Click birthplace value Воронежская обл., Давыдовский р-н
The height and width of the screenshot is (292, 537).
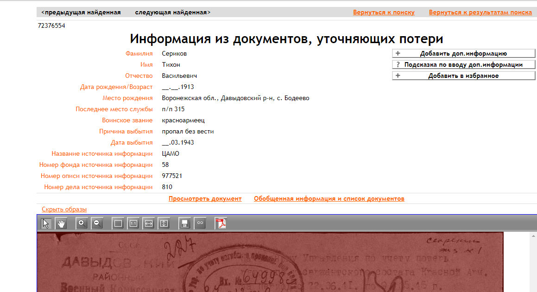[x=217, y=98]
